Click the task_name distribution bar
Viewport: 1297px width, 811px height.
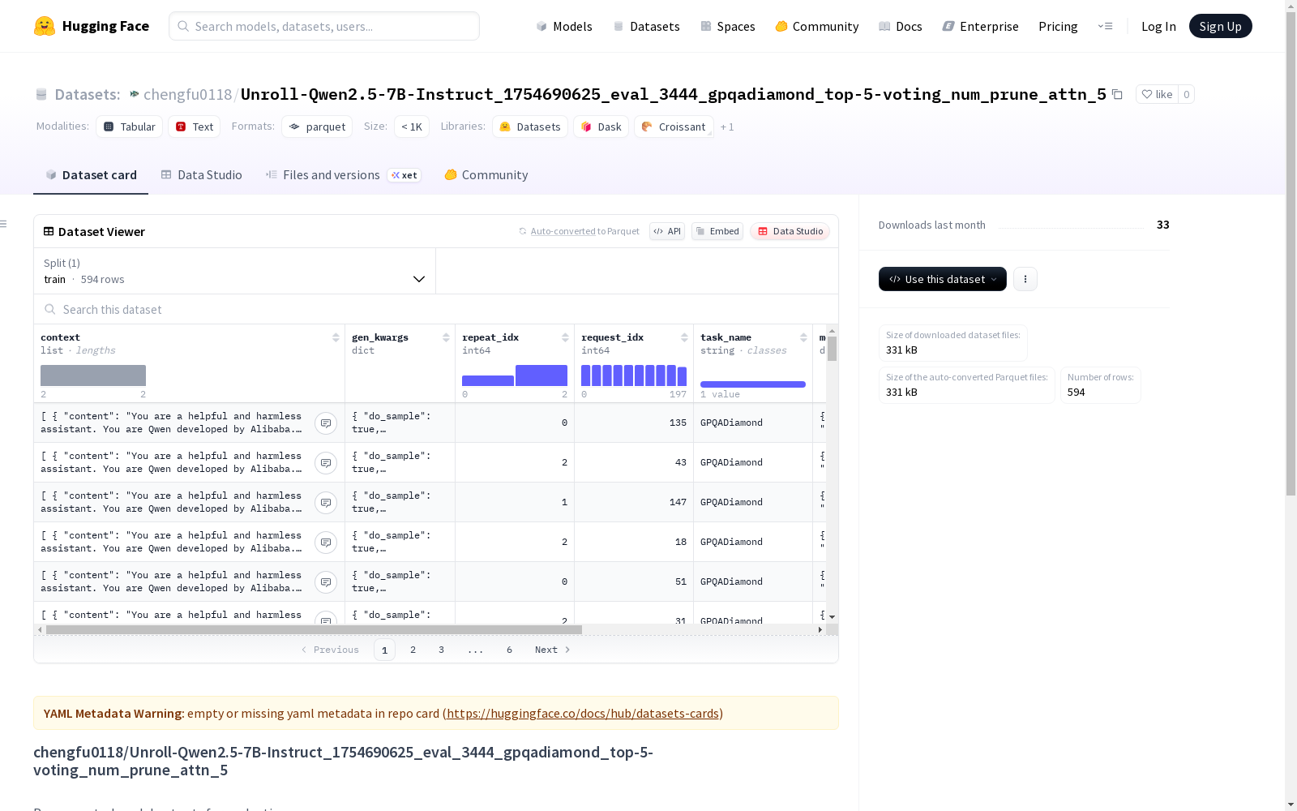coord(753,384)
